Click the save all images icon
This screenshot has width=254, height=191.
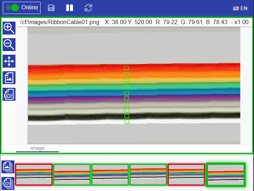coord(8,167)
